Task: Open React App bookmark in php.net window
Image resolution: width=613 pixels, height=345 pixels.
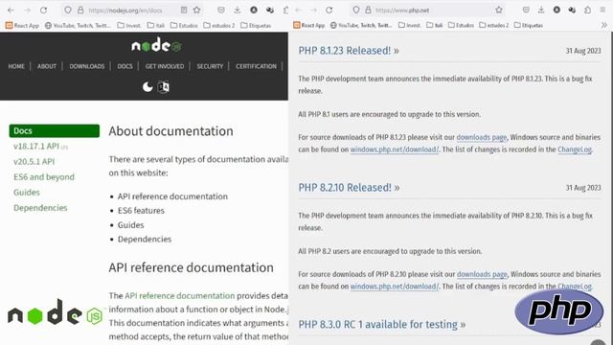Action: tap(309, 26)
